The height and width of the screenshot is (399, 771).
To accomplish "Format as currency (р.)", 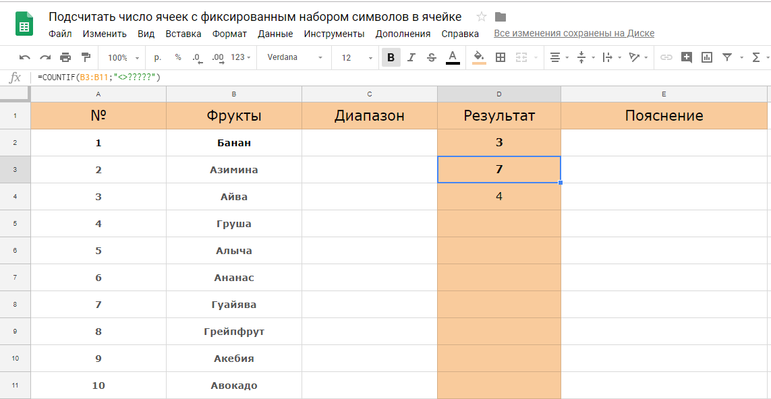I will [158, 57].
